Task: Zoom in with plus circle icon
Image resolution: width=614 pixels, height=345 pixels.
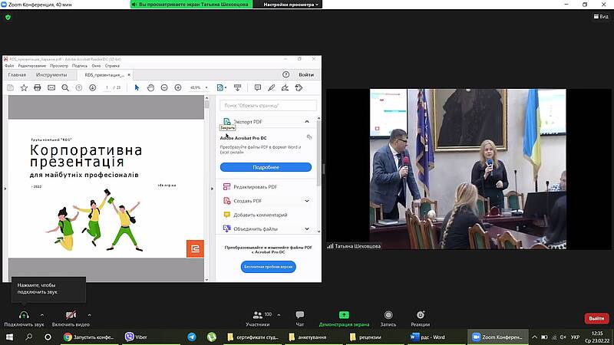Action: pos(178,87)
